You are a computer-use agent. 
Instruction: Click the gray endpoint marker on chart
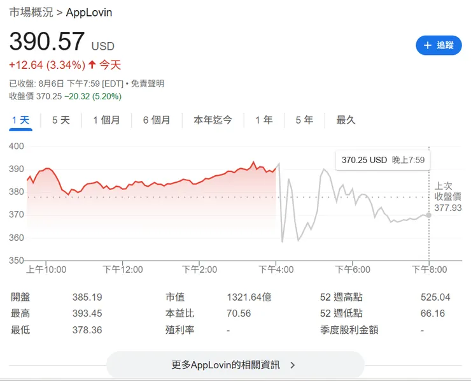coord(428,215)
